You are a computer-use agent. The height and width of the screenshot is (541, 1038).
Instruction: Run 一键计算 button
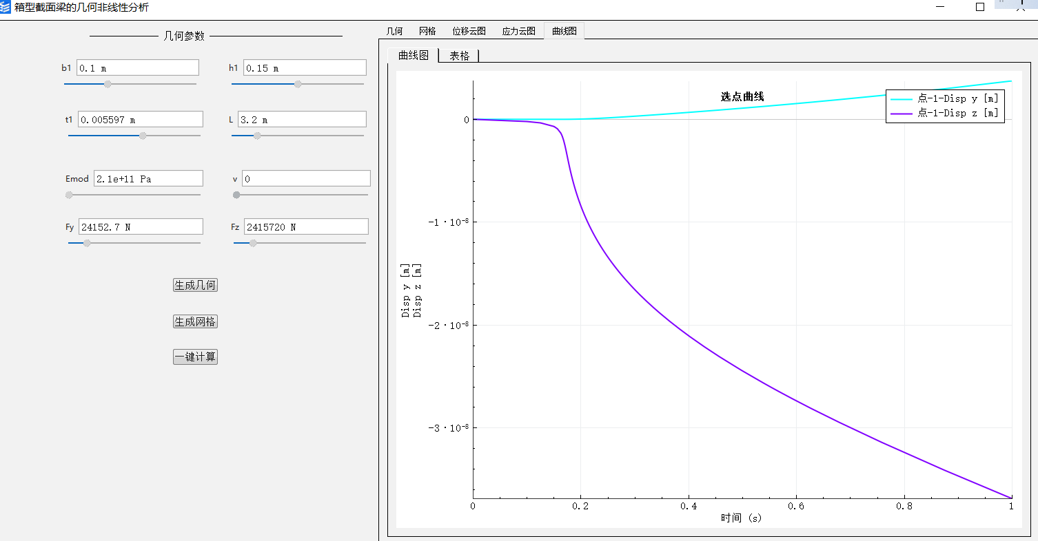pyautogui.click(x=195, y=357)
